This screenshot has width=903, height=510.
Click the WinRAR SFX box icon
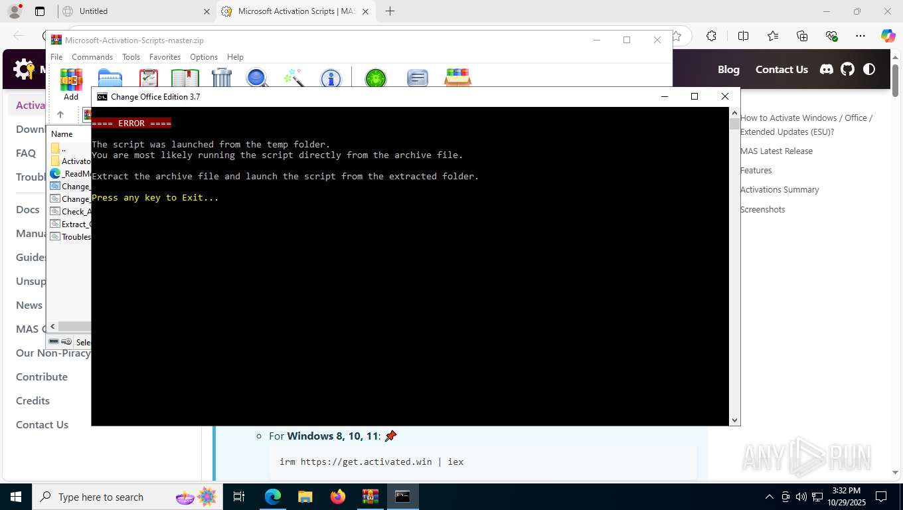[x=457, y=78]
